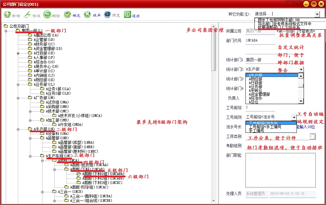Select tree item A业务2部(1LB)
Viewport: 326px width, 205px height.
point(58,93)
